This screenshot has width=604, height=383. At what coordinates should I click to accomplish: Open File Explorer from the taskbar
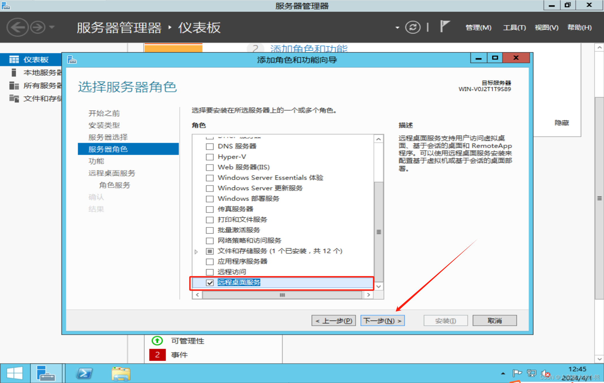click(121, 373)
